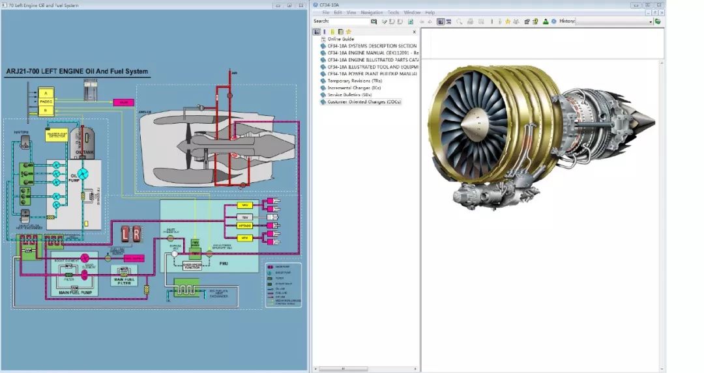Click the yellow star favorites icon in main toolbar
The height and width of the screenshot is (373, 704).
coord(508,21)
